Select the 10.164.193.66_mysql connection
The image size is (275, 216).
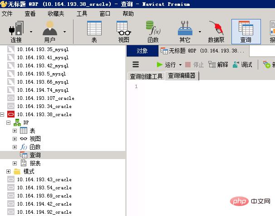pyautogui.click(x=43, y=82)
